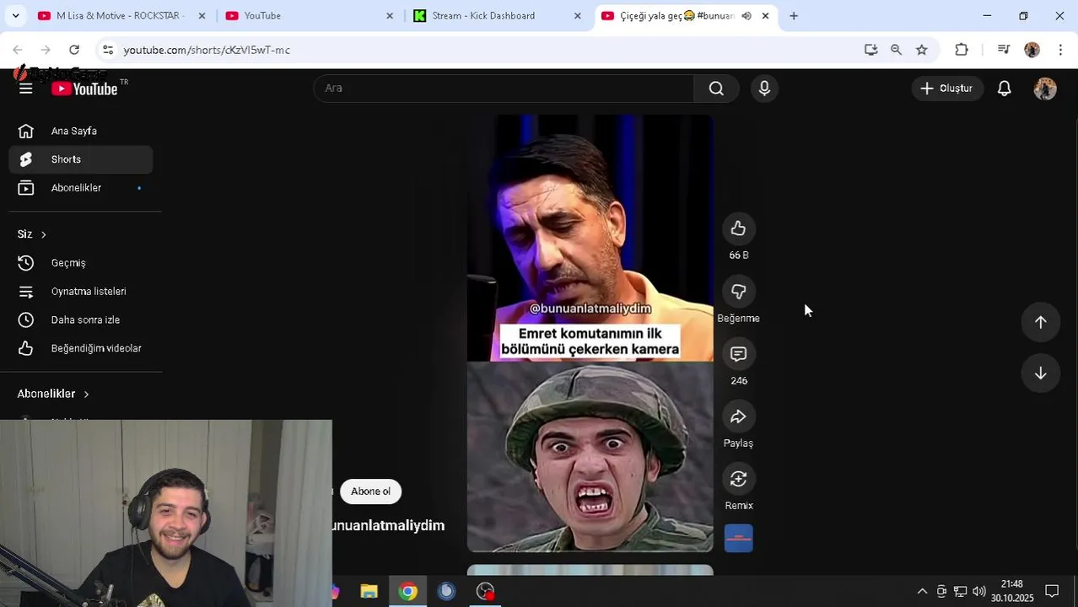Open Oynatma listeleri playlists
This screenshot has width=1078, height=607.
(81, 292)
